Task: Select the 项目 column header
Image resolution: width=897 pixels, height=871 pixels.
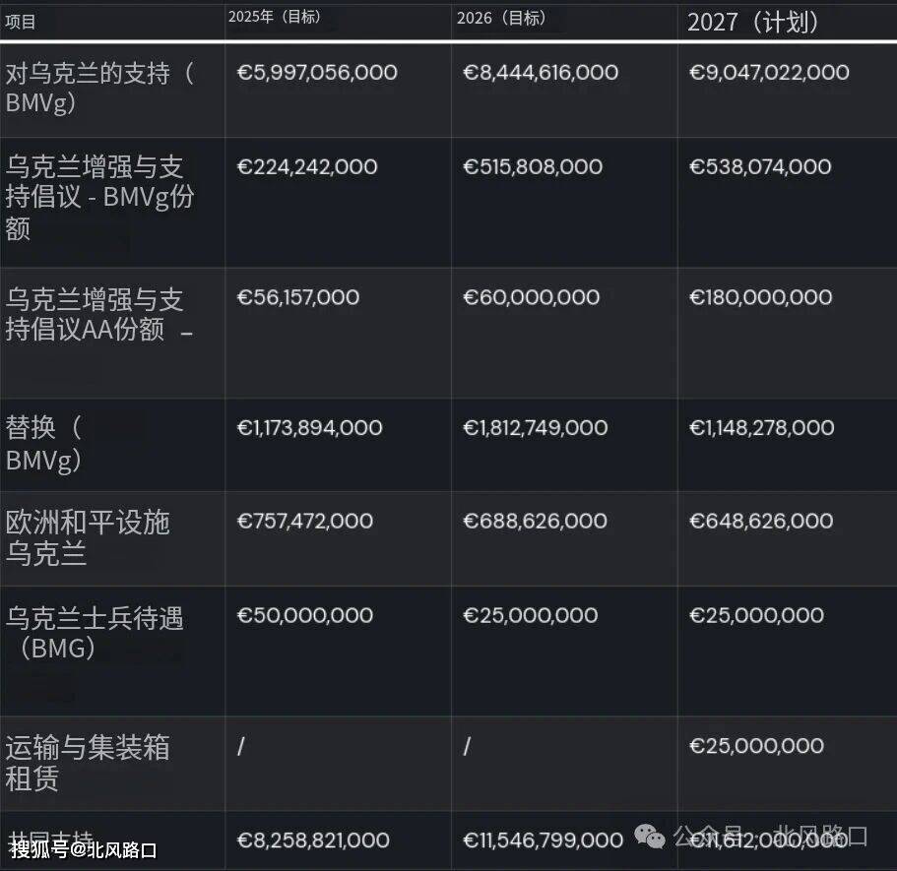Action: pos(20,22)
